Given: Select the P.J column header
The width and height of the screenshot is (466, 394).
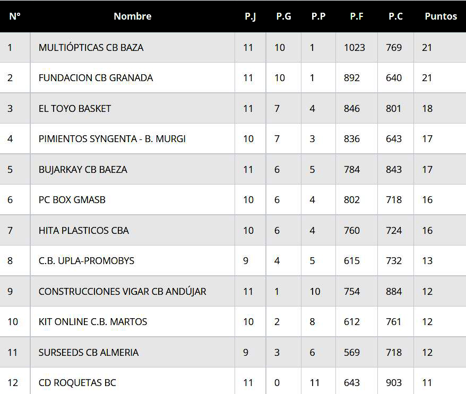Looking at the screenshot, I should point(250,16).
